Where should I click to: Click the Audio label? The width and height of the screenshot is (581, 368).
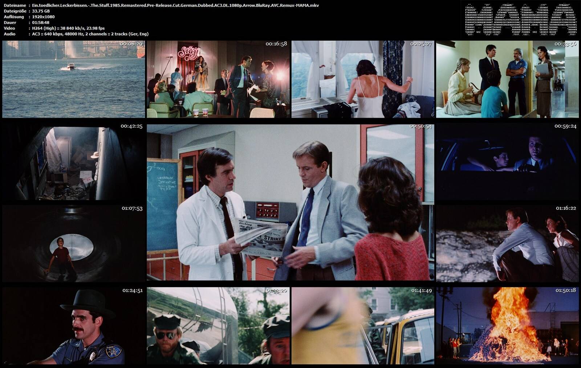[x=9, y=34]
